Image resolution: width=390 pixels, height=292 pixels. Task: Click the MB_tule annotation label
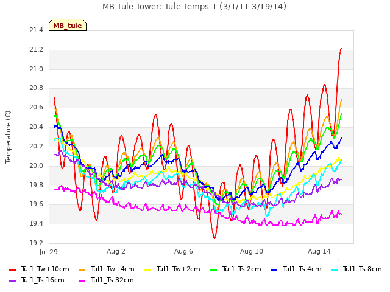coord(68,25)
